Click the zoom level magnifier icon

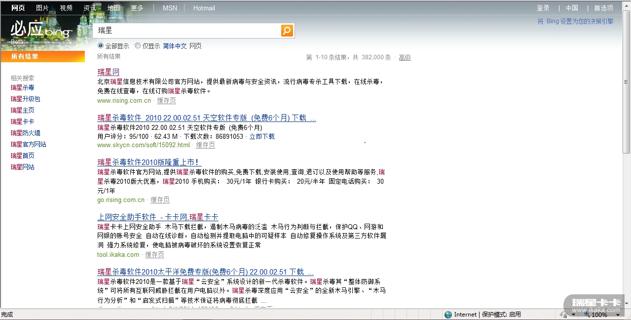[x=587, y=315]
